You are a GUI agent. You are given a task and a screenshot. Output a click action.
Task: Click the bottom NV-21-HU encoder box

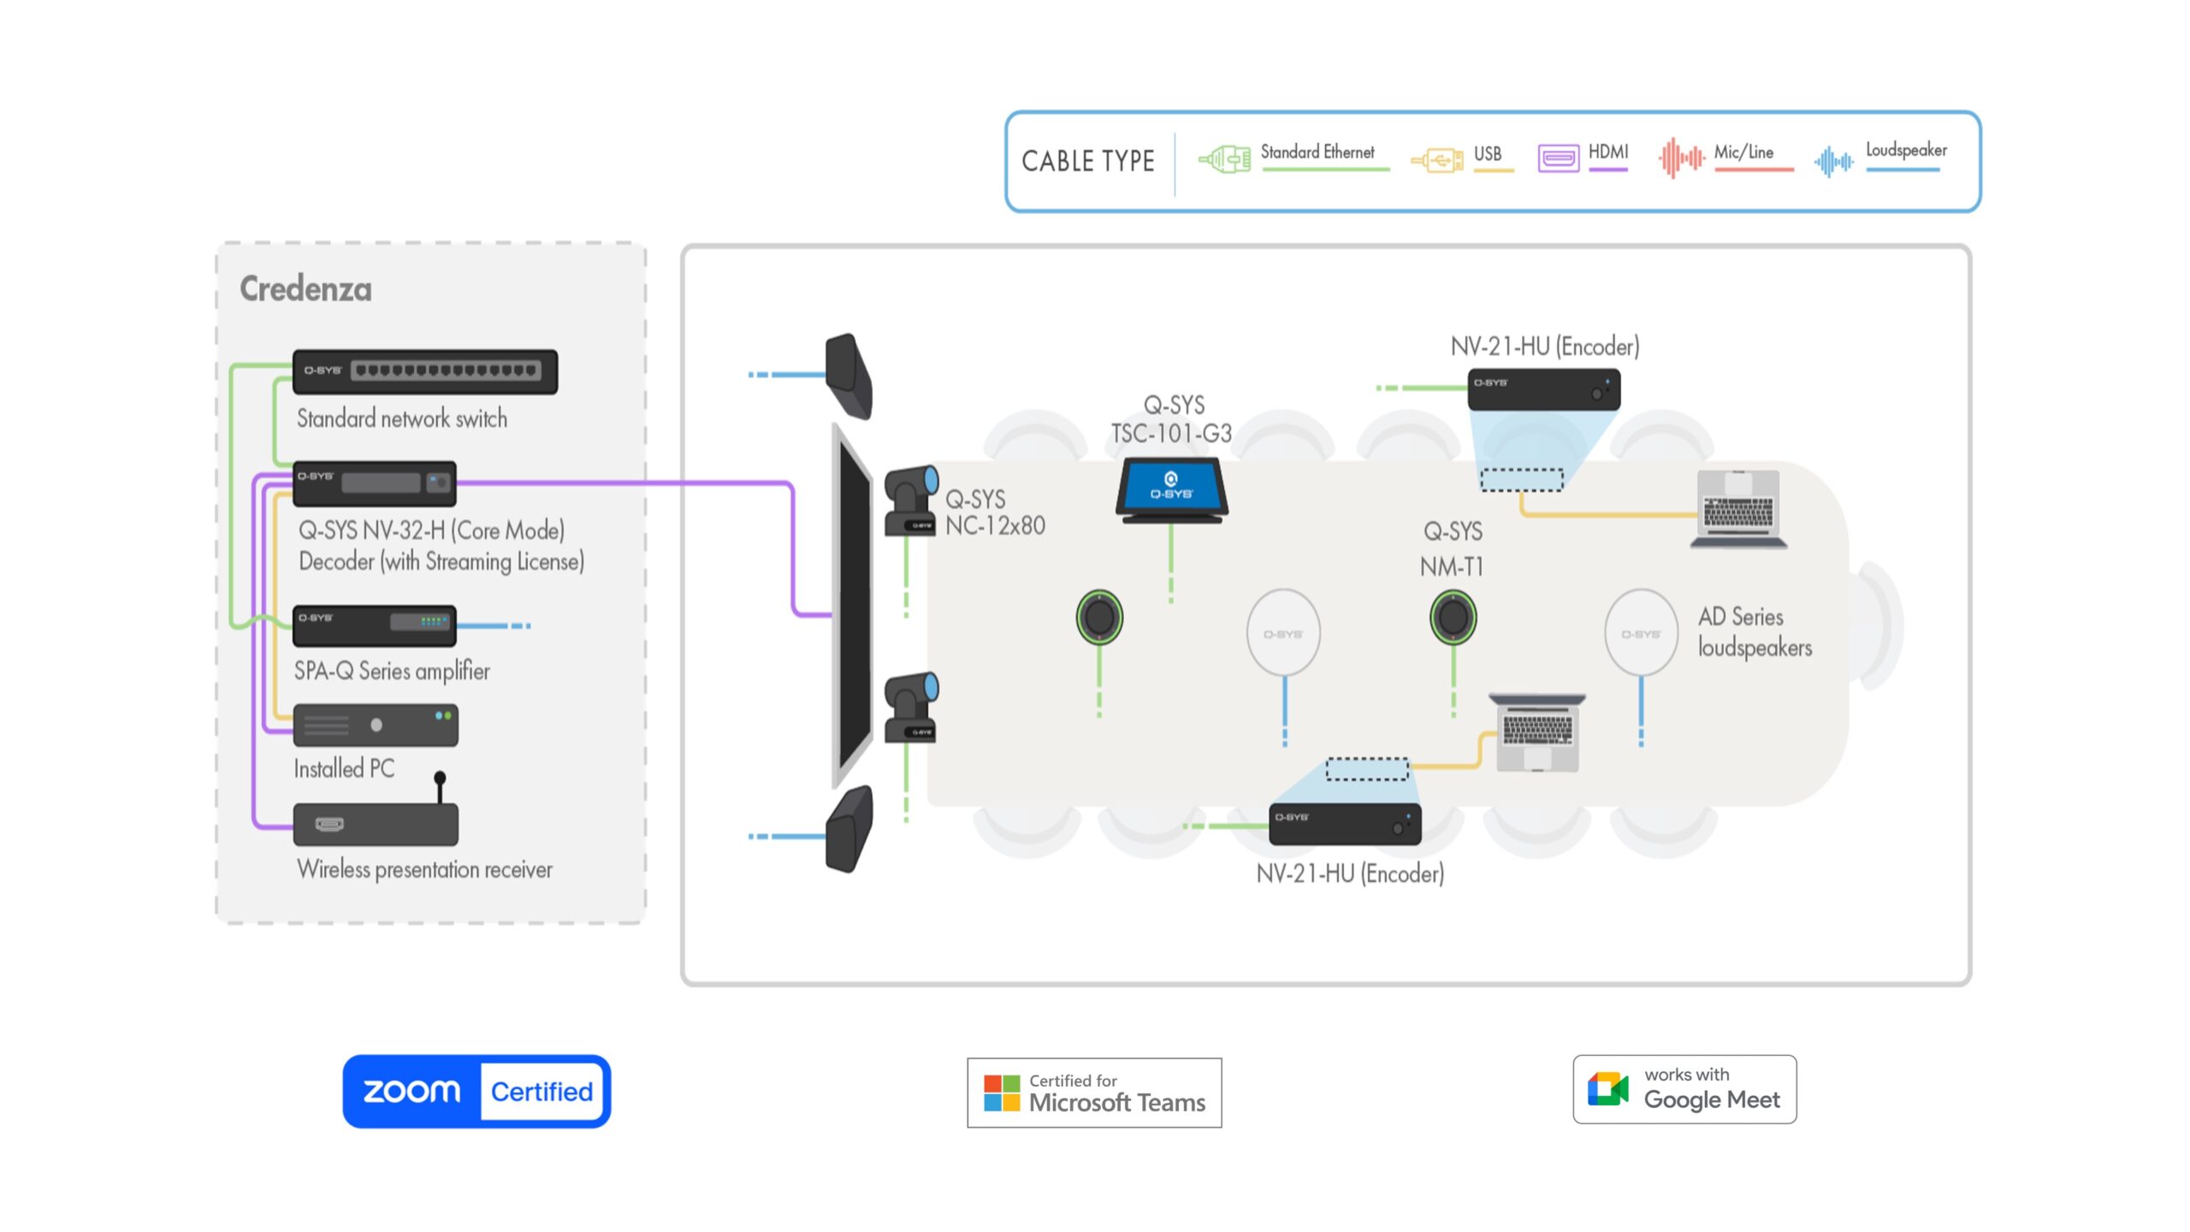[1344, 824]
